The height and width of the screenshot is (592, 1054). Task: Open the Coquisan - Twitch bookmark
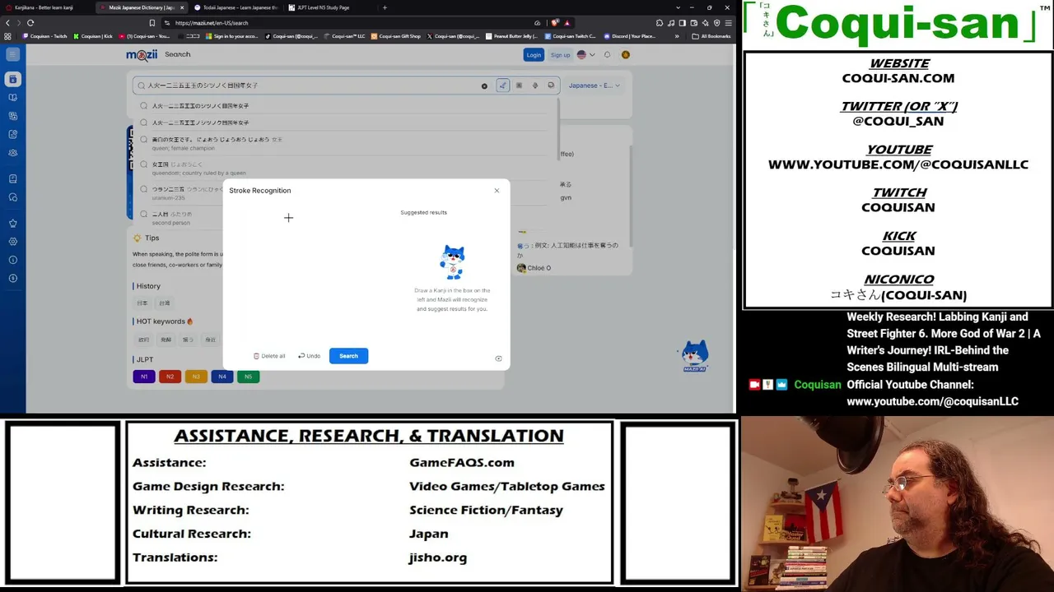click(46, 36)
